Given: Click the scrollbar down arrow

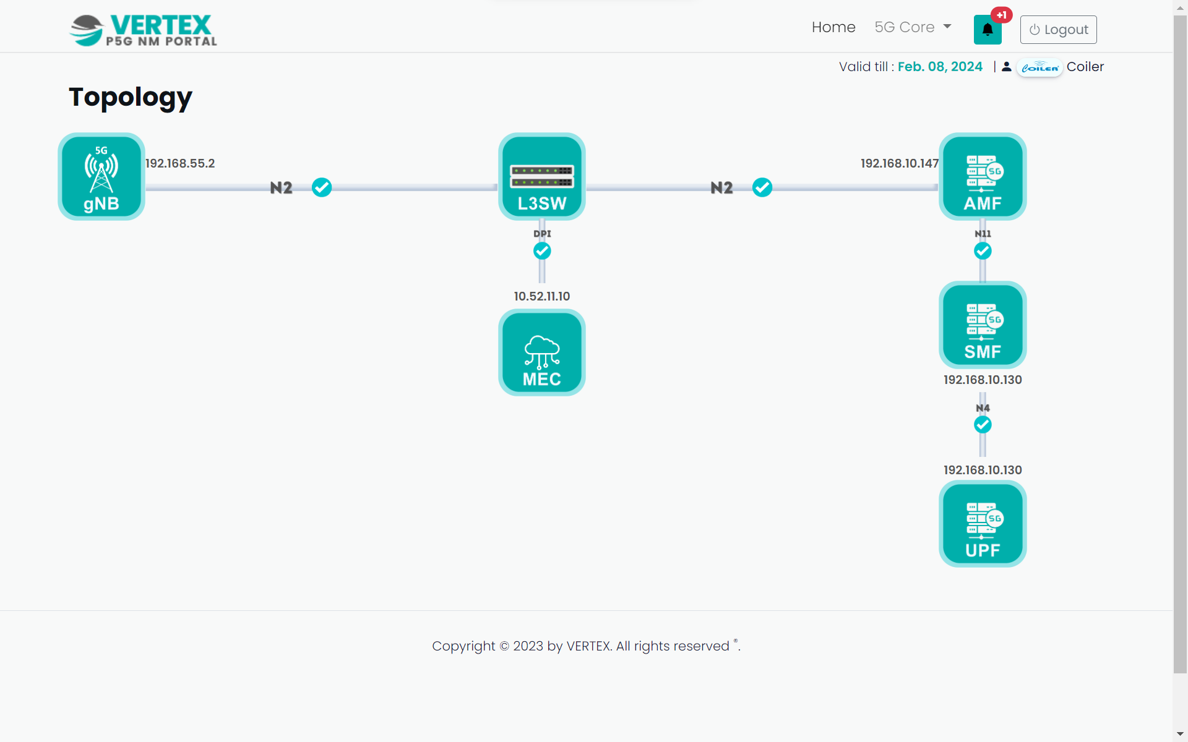Looking at the screenshot, I should 1180,735.
